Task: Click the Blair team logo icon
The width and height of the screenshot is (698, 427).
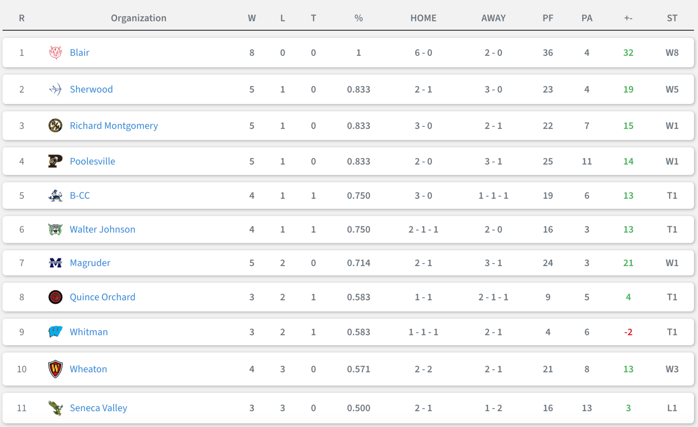Action: [55, 53]
